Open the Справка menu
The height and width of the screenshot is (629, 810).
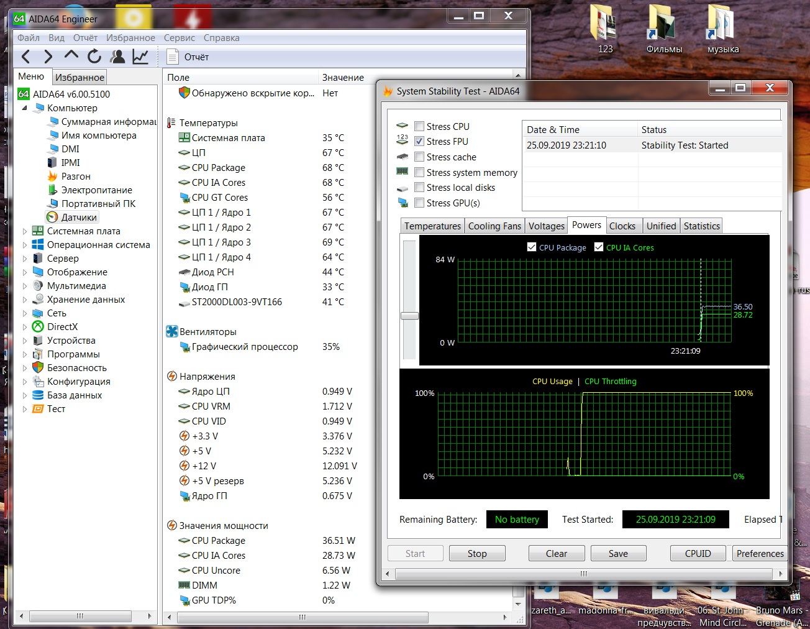222,38
